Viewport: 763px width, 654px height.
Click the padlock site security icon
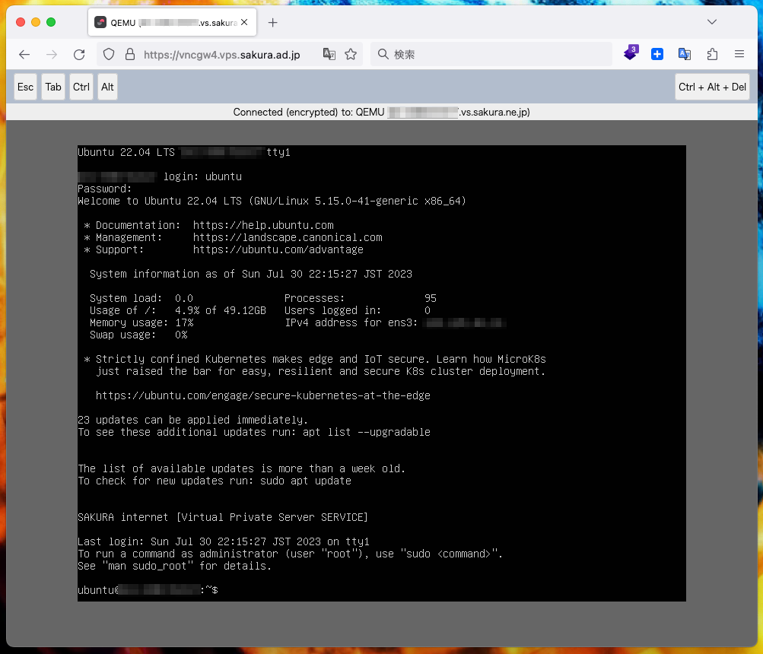pos(129,55)
